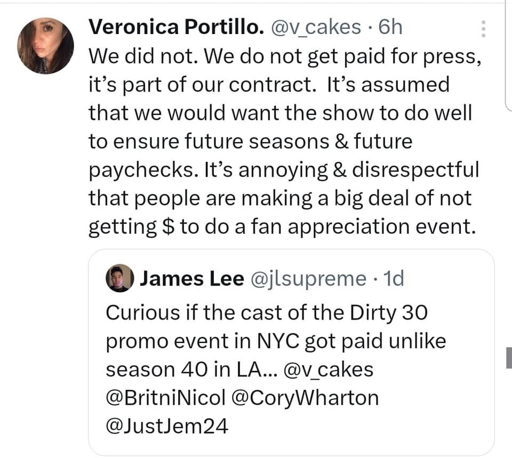The height and width of the screenshot is (458, 512).
Task: Open the @CoryWharton mention
Action: click(305, 399)
